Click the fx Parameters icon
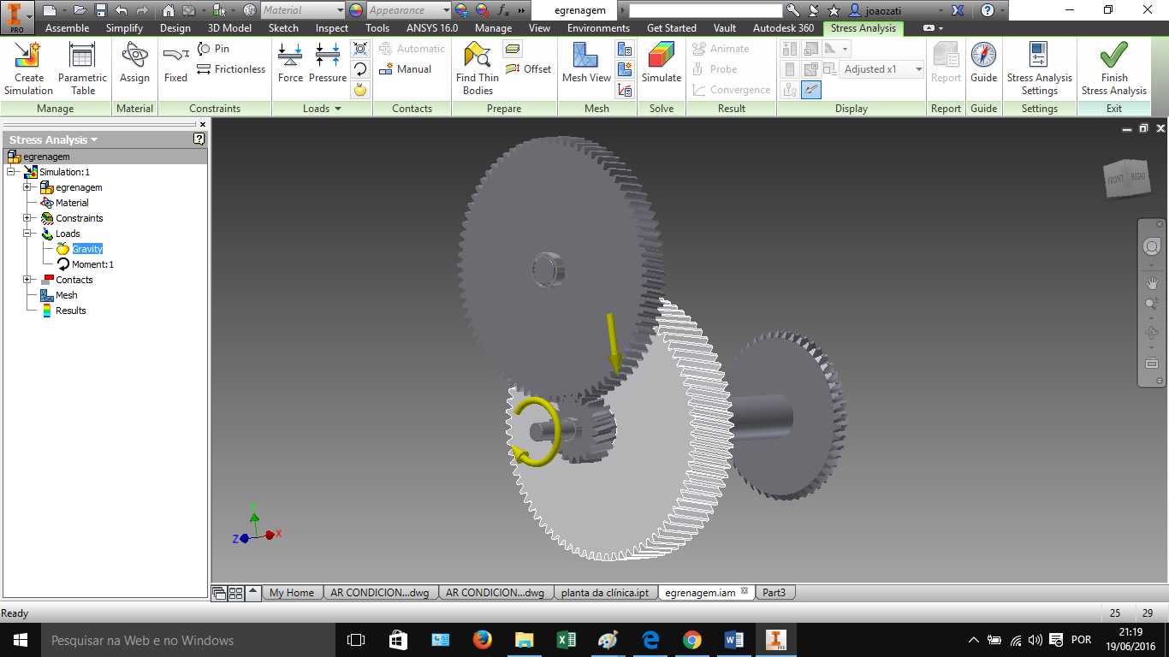1169x657 pixels. click(504, 10)
